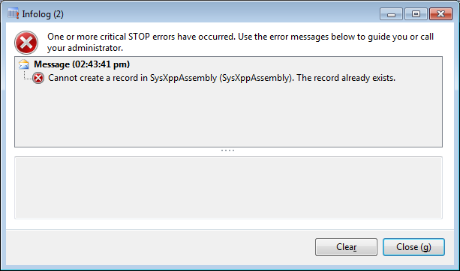The image size is (460, 271).
Task: Close Infolog using the red X button
Action: click(x=440, y=14)
